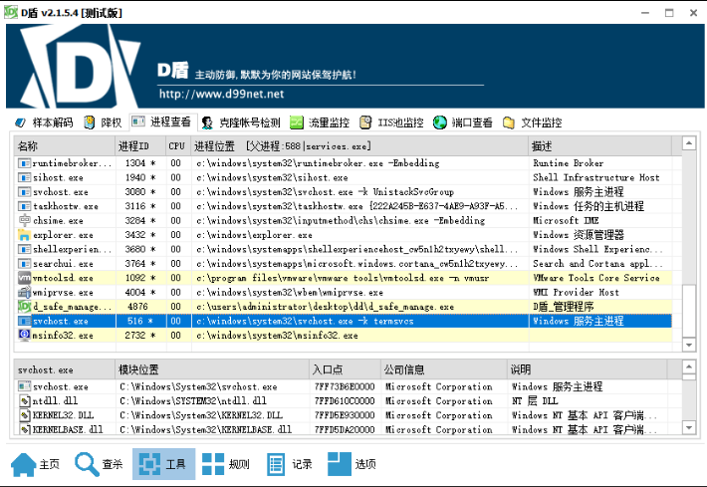Screen dimensions: 707x487
Task: Go to the 主页 home section
Action: click(x=35, y=464)
